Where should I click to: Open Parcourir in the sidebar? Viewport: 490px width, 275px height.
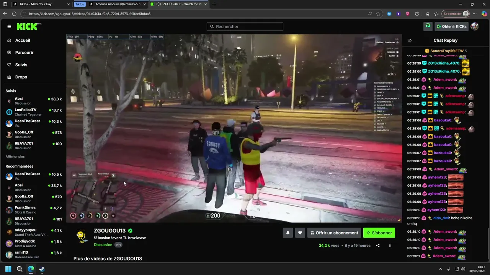(24, 52)
